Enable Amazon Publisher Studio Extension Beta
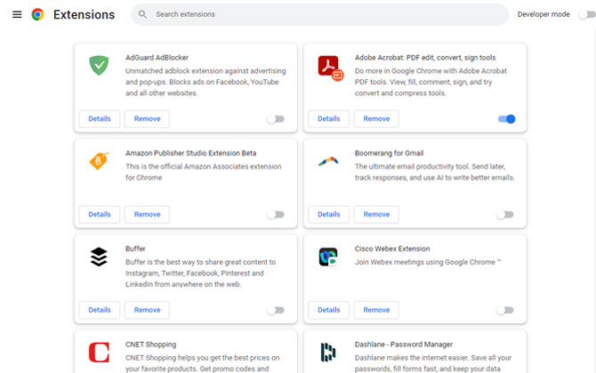The width and height of the screenshot is (596, 373). pyautogui.click(x=276, y=215)
